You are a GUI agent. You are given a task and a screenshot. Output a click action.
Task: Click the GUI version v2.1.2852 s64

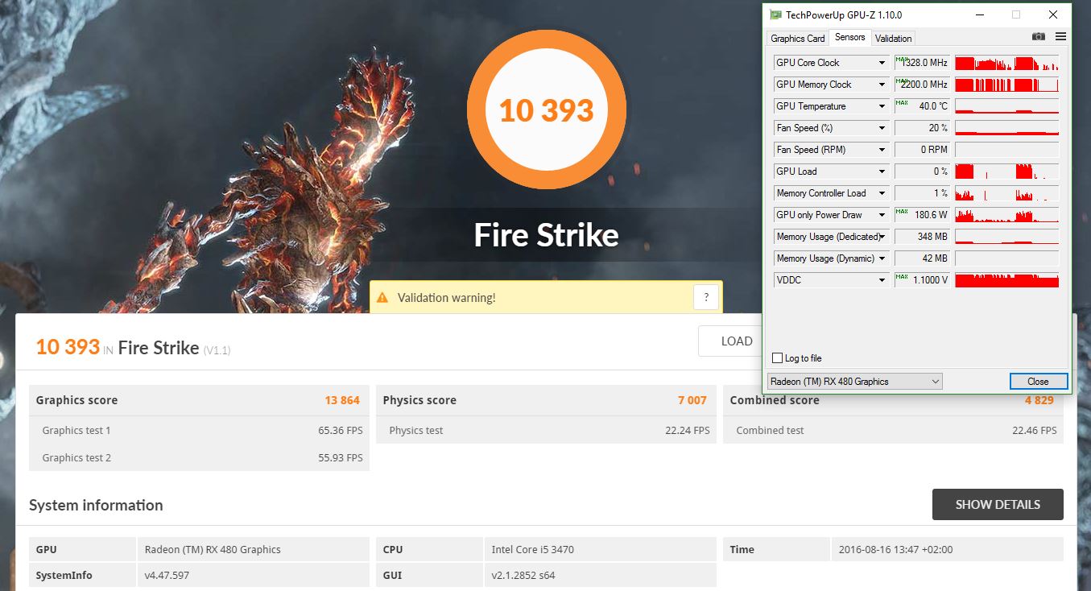click(x=523, y=576)
